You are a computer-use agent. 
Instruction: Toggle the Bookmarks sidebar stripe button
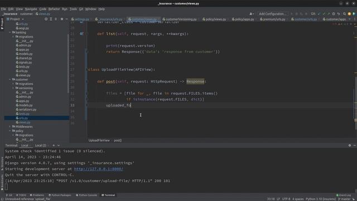2,183
